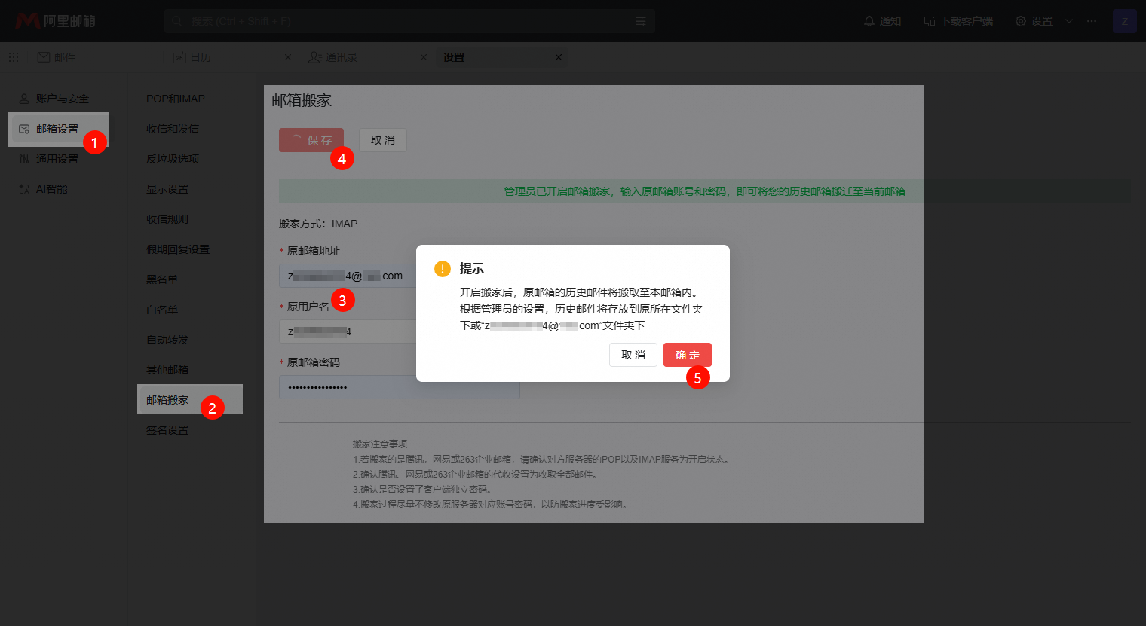The width and height of the screenshot is (1146, 626).
Task: Open the settings gear icon in header
Action: (x=1021, y=21)
